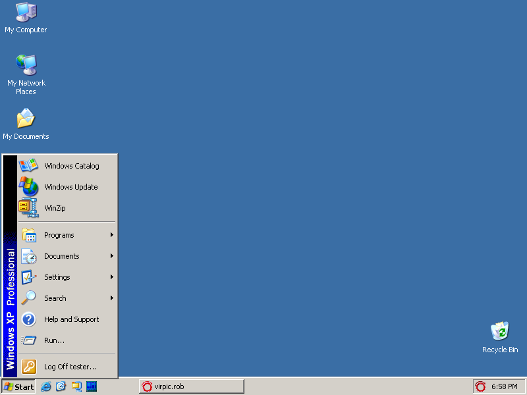Click the virpic.rob taskbar button
The image size is (527, 395).
coord(191,386)
